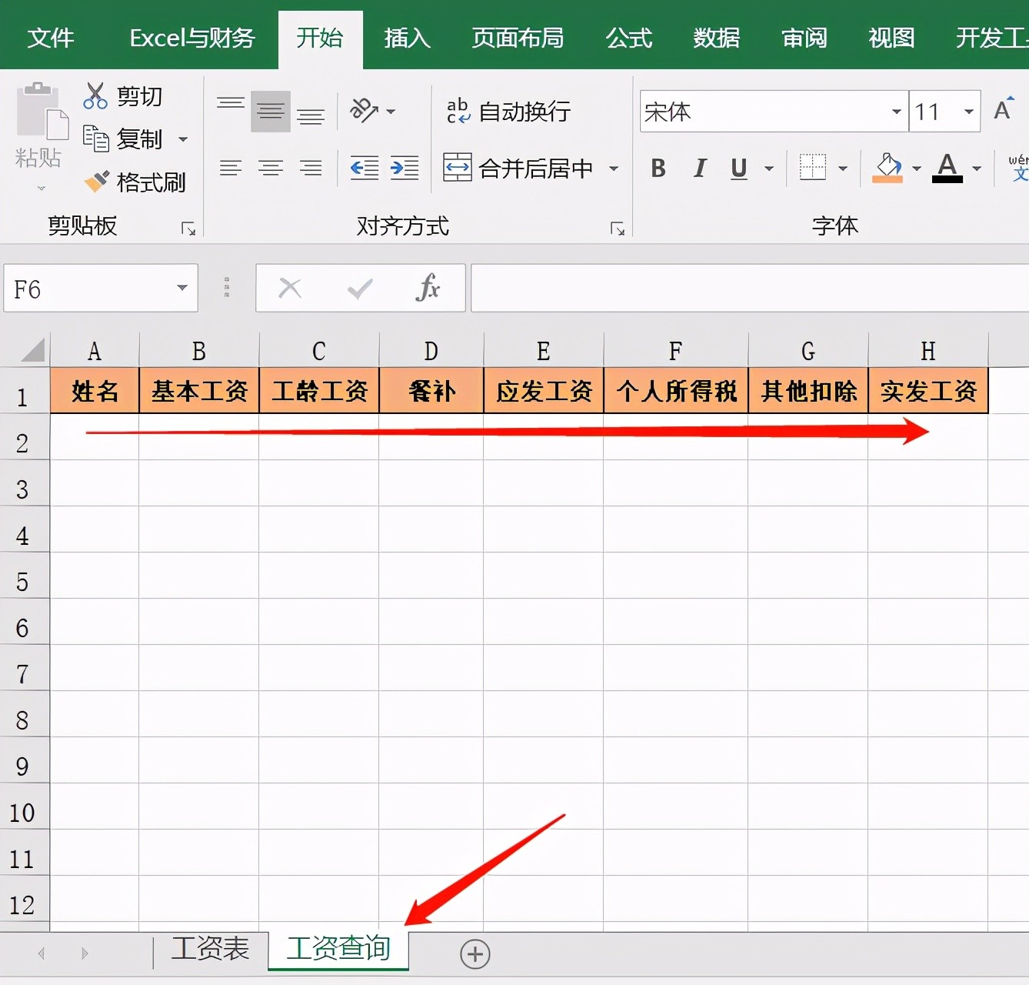The width and height of the screenshot is (1029, 985).
Task: Select the Format Painter brush
Action: [97, 182]
